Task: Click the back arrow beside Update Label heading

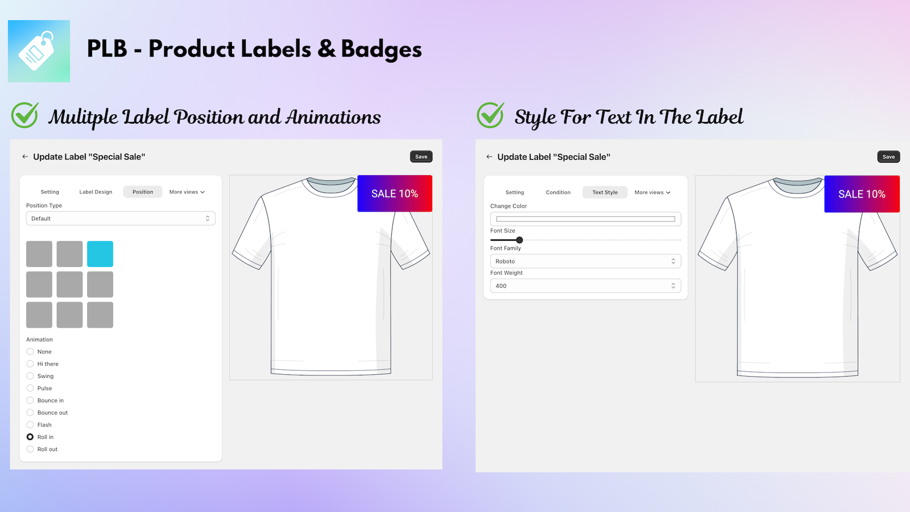Action: [25, 156]
